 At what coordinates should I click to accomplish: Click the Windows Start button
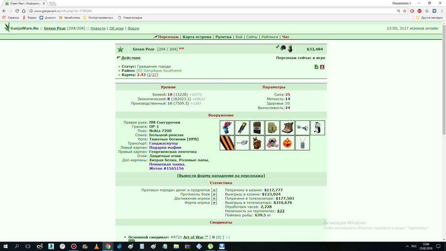5,246
